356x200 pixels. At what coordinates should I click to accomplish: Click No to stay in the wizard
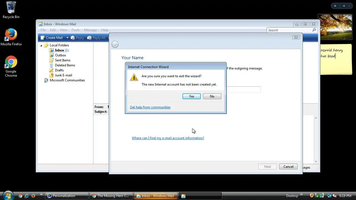pyautogui.click(x=212, y=96)
